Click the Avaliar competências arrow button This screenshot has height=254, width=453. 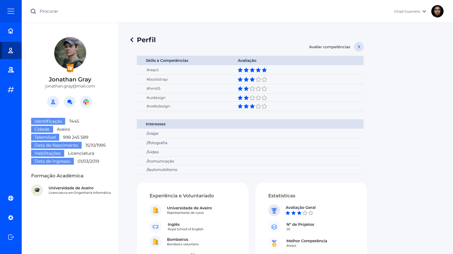[359, 47]
